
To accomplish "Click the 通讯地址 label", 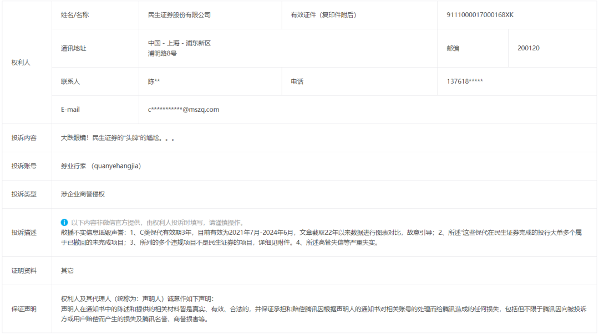I will pos(73,49).
